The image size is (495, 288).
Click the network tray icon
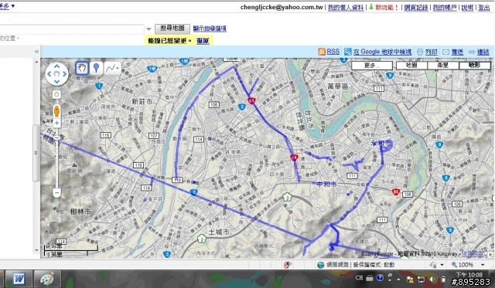click(x=421, y=280)
